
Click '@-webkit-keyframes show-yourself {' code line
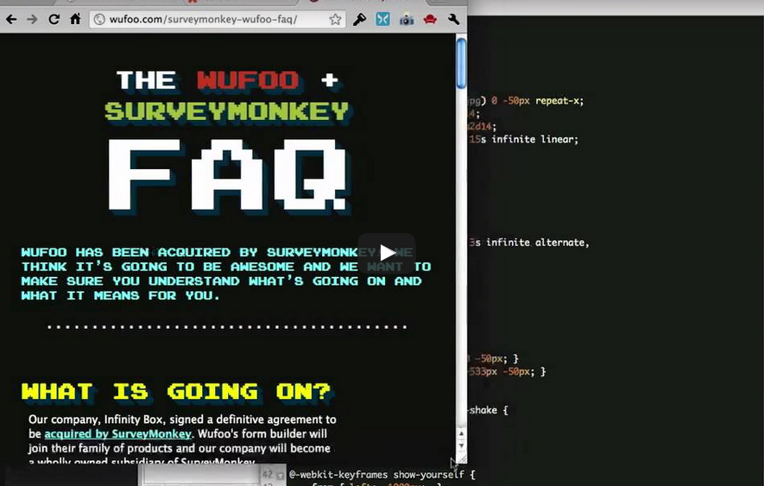tap(382, 474)
